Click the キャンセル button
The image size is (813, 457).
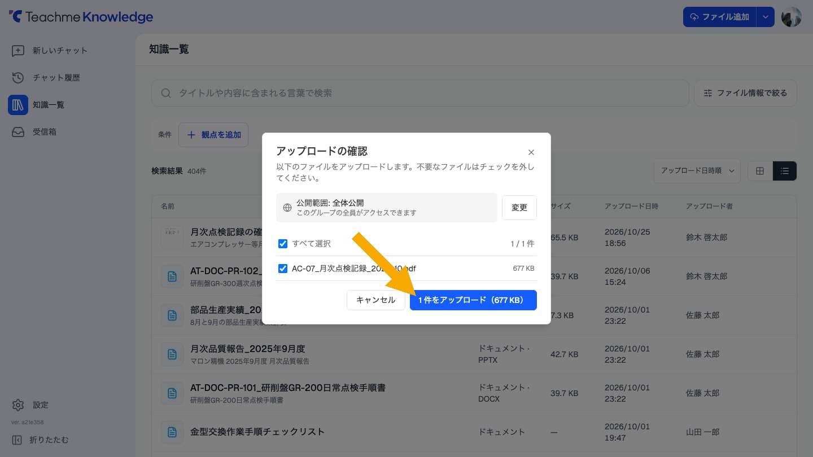[x=376, y=300]
